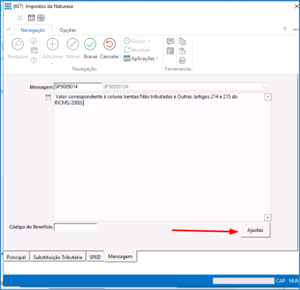Click the Cancelar undo icon
The width and height of the screenshot is (300, 290).
click(x=109, y=44)
